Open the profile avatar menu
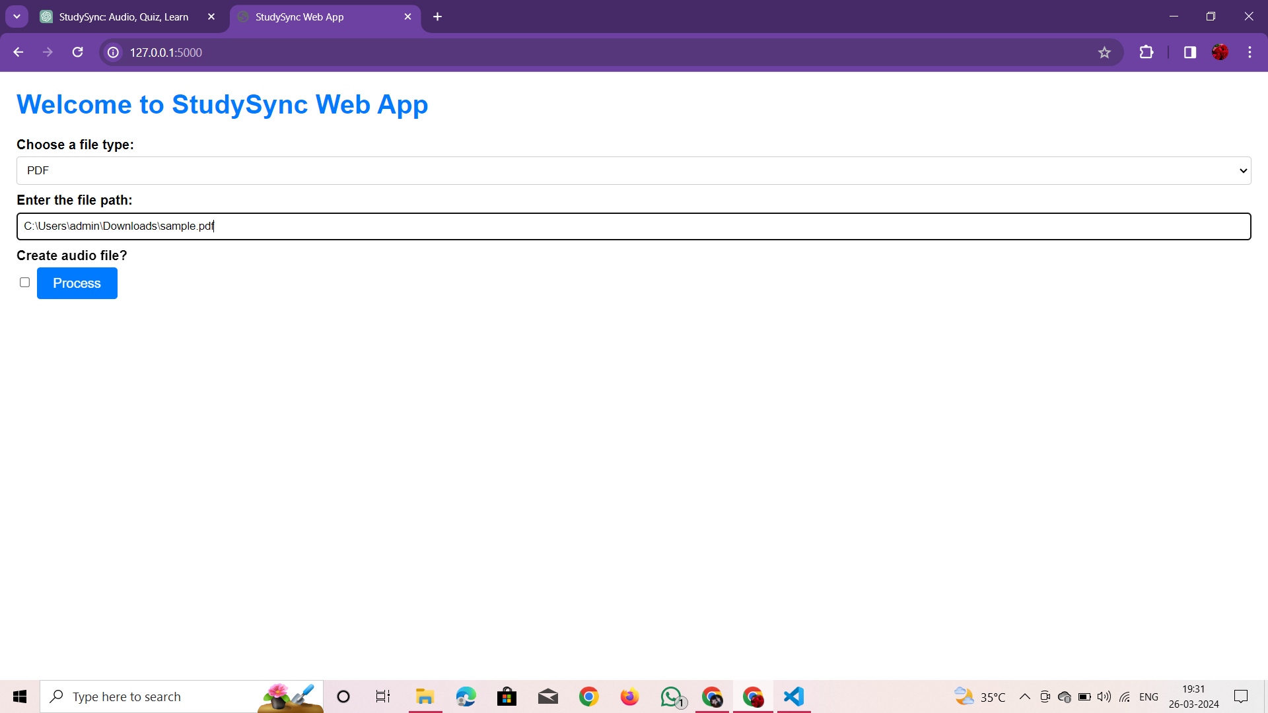The height and width of the screenshot is (713, 1268). point(1220,52)
